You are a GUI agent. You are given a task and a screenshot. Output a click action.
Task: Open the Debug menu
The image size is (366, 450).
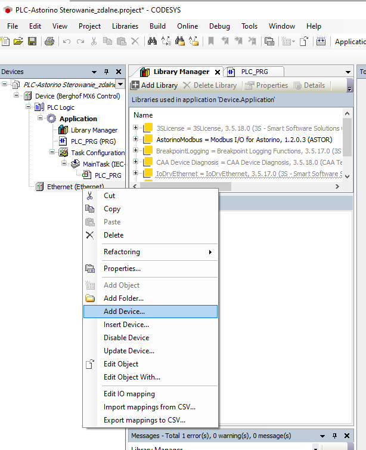pyautogui.click(x=219, y=26)
